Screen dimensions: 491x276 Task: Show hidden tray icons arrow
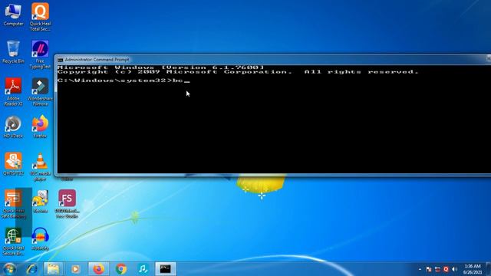pyautogui.click(x=420, y=269)
